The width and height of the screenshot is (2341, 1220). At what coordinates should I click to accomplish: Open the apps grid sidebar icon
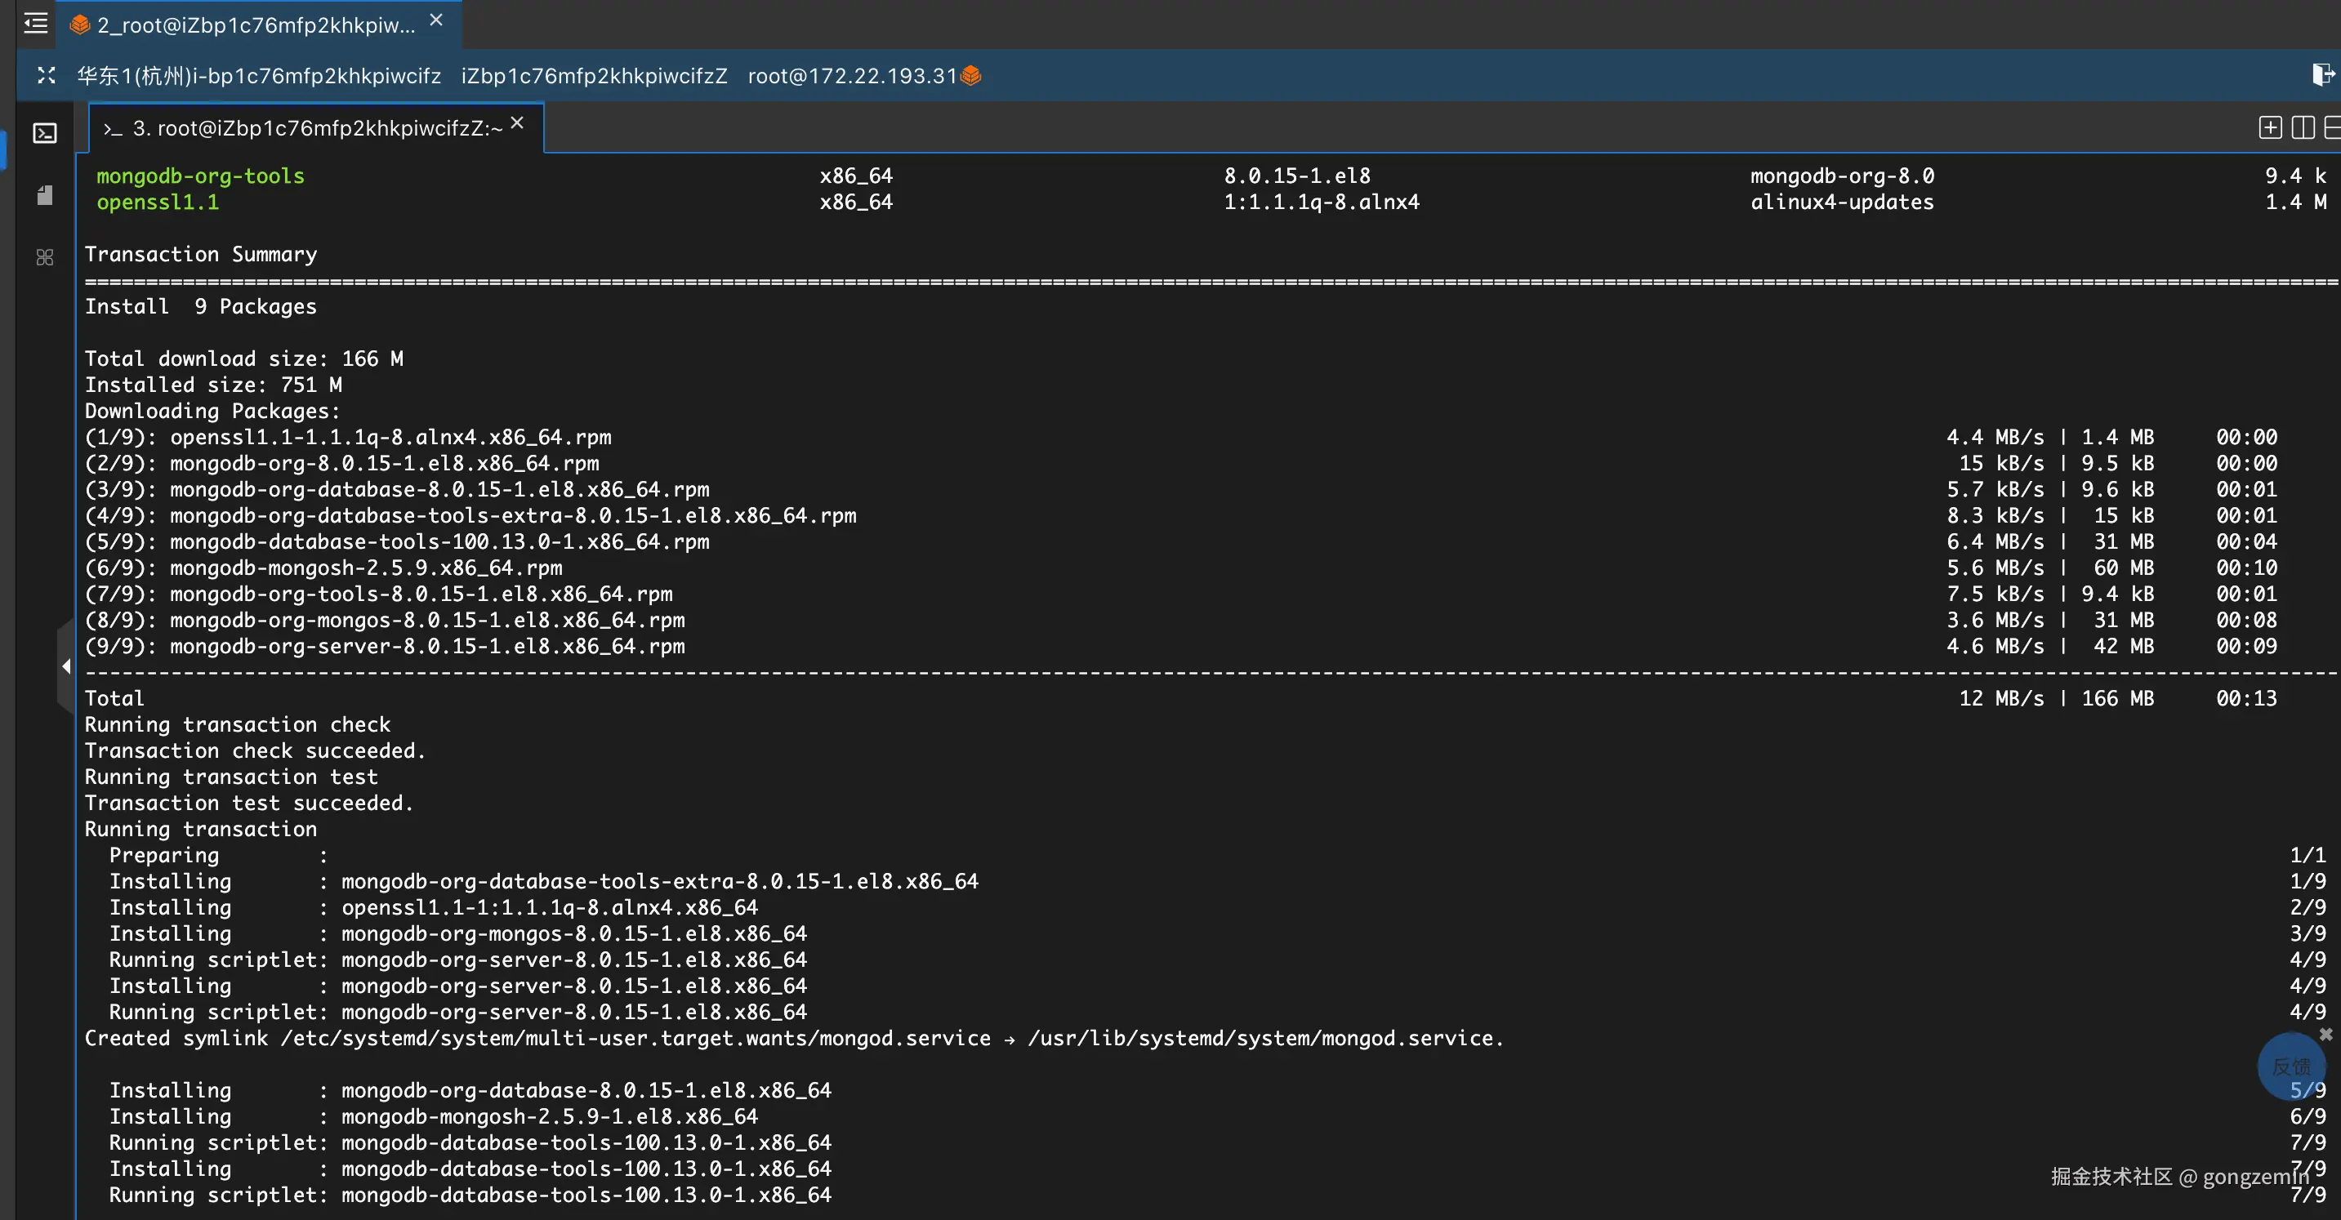[45, 257]
